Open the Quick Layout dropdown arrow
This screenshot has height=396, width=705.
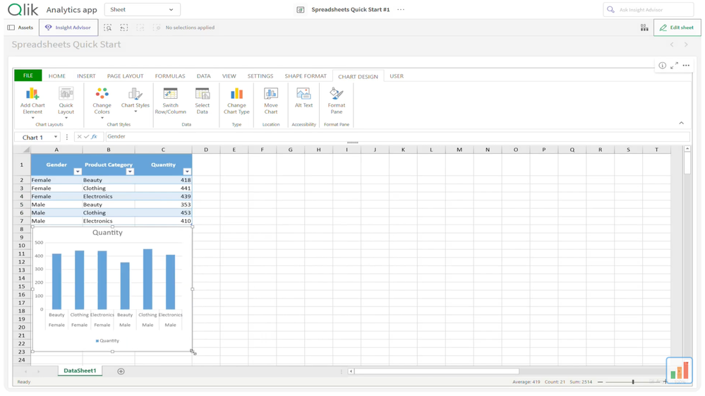pos(66,118)
